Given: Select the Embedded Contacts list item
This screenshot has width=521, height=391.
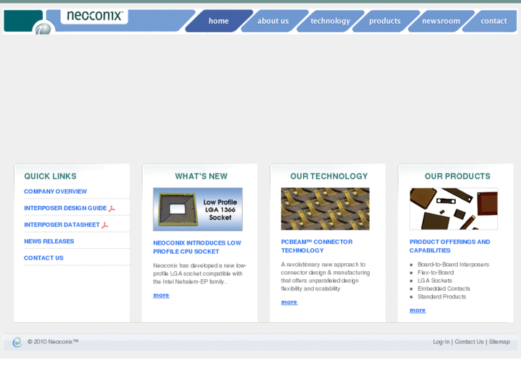Looking at the screenshot, I should (x=444, y=288).
